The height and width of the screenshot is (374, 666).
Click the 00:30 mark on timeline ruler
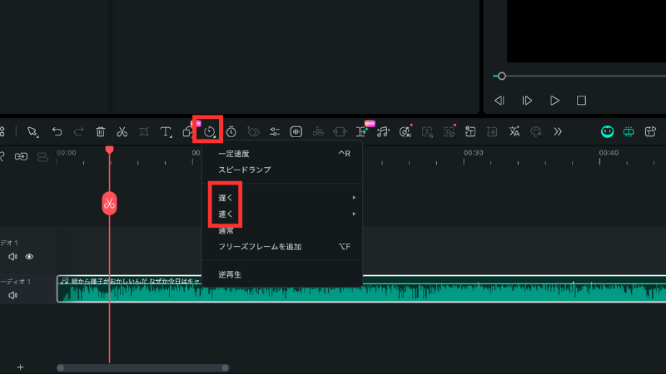pos(473,153)
